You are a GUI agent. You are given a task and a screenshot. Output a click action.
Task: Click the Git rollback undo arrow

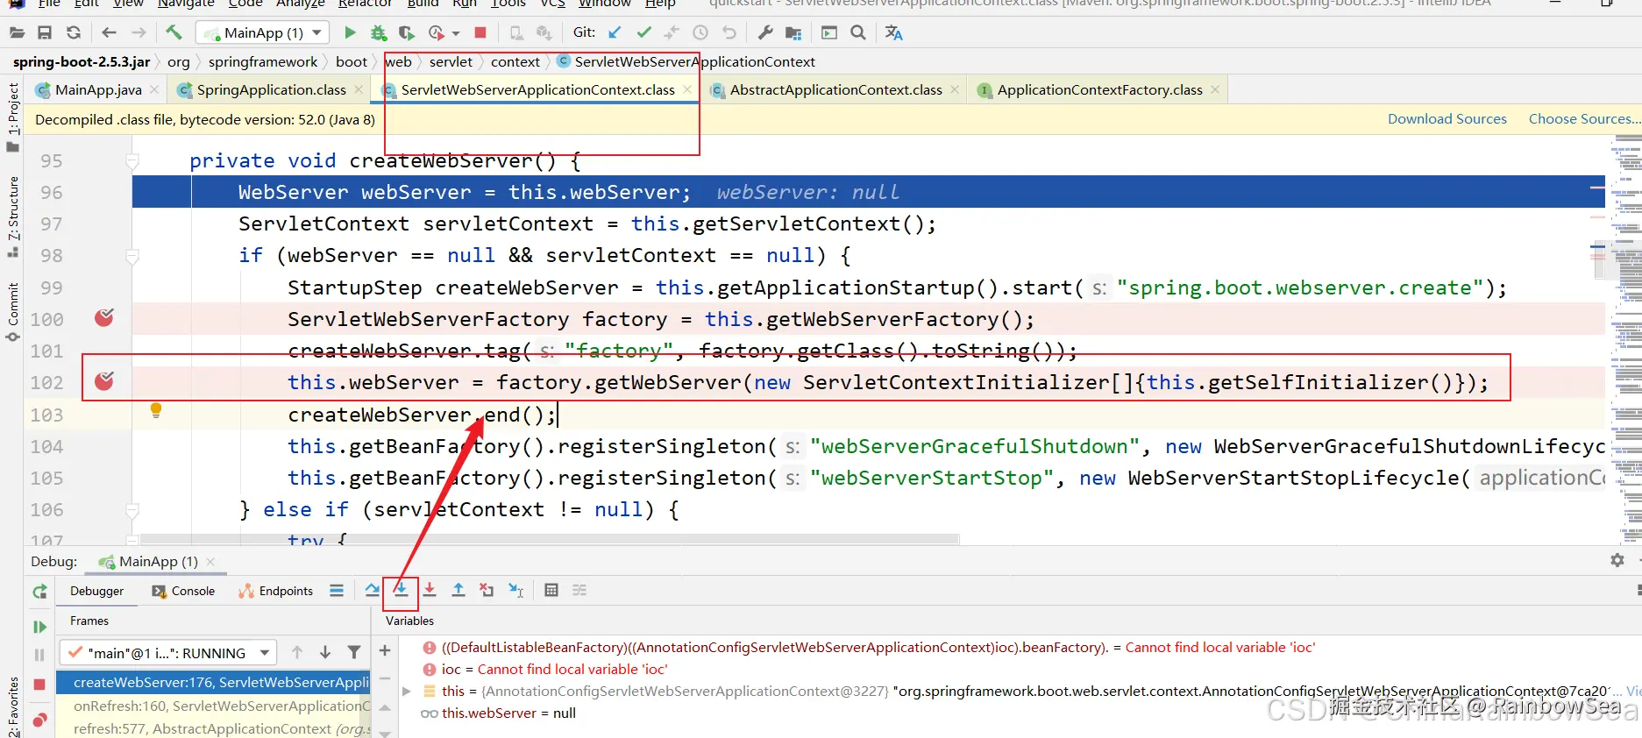point(729,33)
